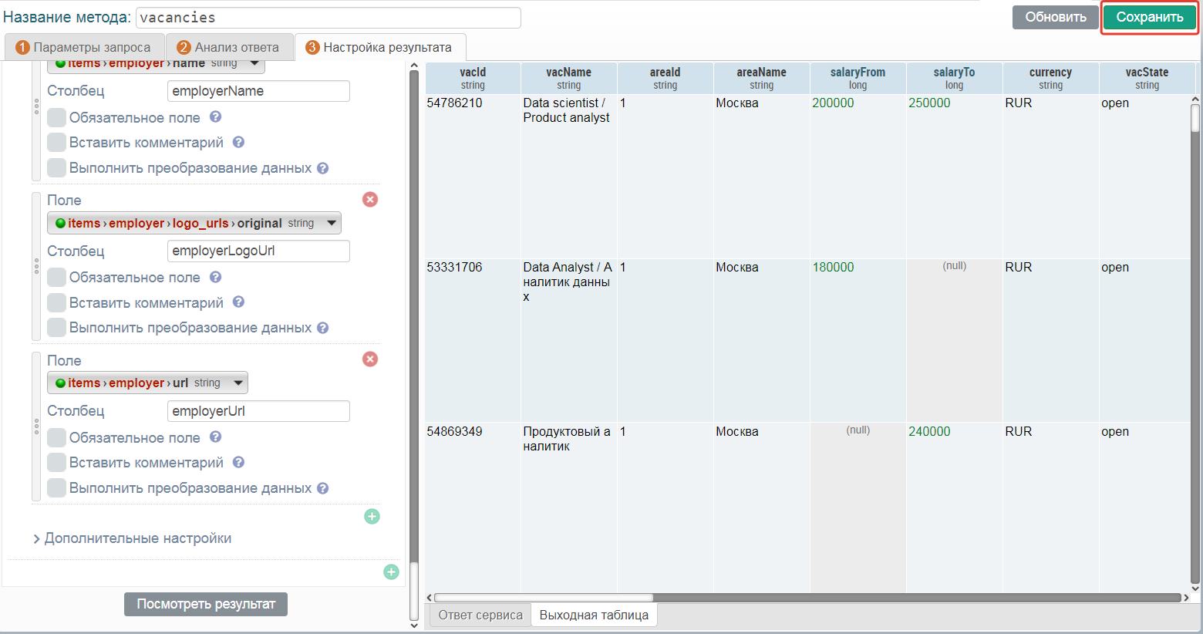This screenshot has width=1203, height=634.
Task: Check Вставить комментарий for employerLogoUrl
Action: point(56,303)
